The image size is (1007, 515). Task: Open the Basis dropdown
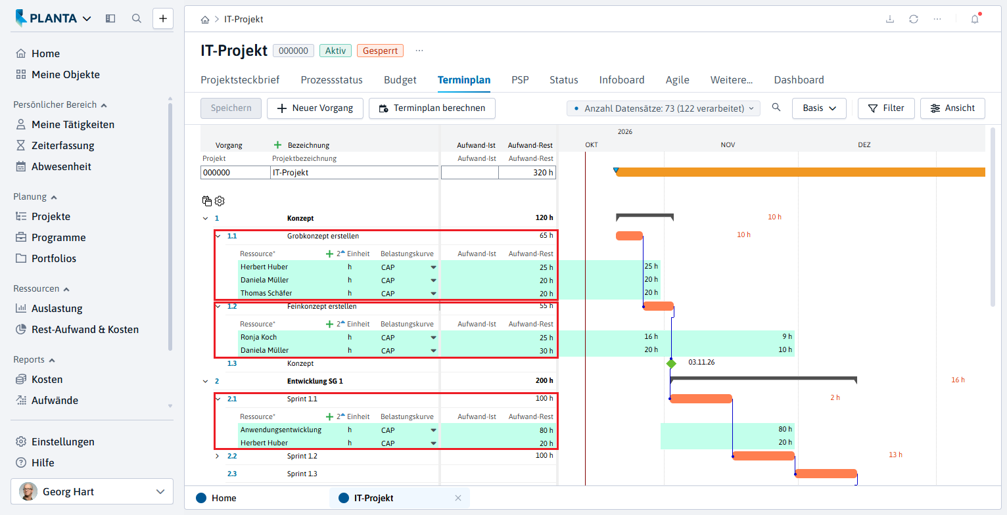819,108
